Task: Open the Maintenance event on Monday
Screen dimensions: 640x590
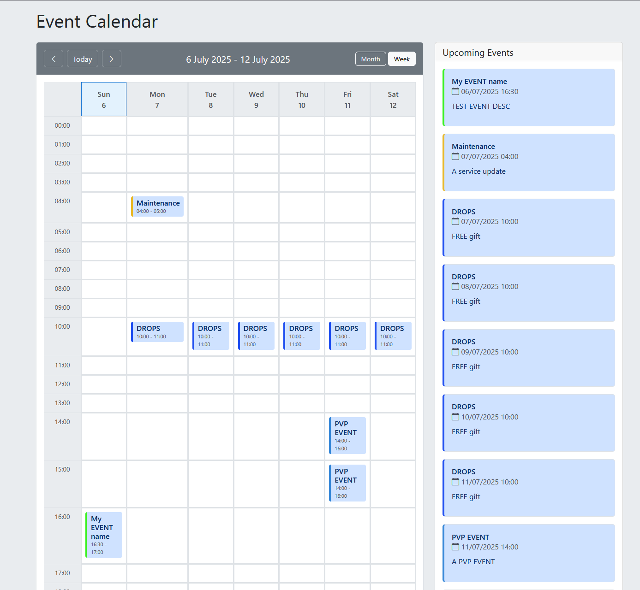Action: [157, 206]
